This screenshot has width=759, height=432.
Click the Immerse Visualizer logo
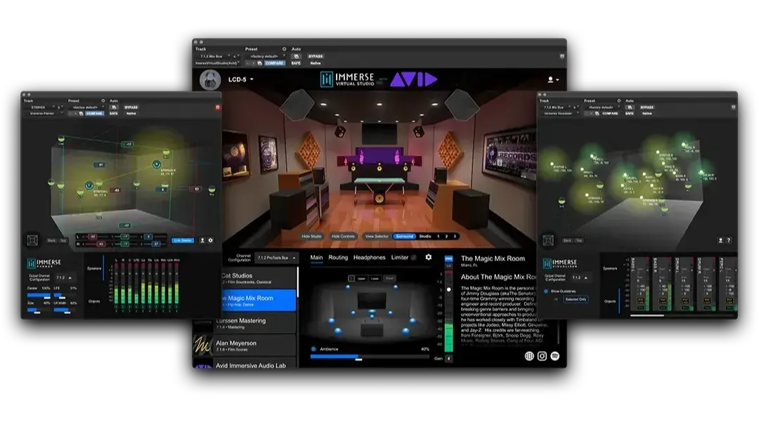tap(560, 263)
